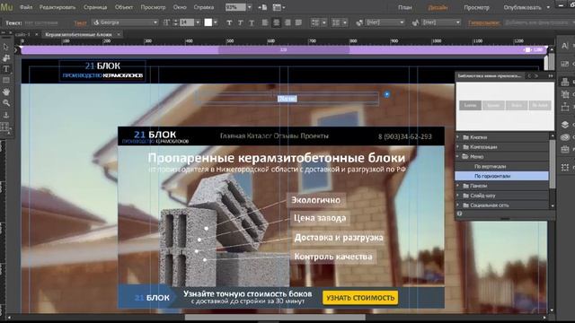This screenshot has height=323, width=575.
Task: Select the Selection arrow tool
Action: [x=6, y=47]
